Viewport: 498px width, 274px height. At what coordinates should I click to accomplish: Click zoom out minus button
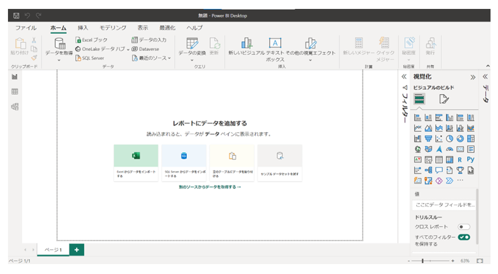(x=409, y=261)
